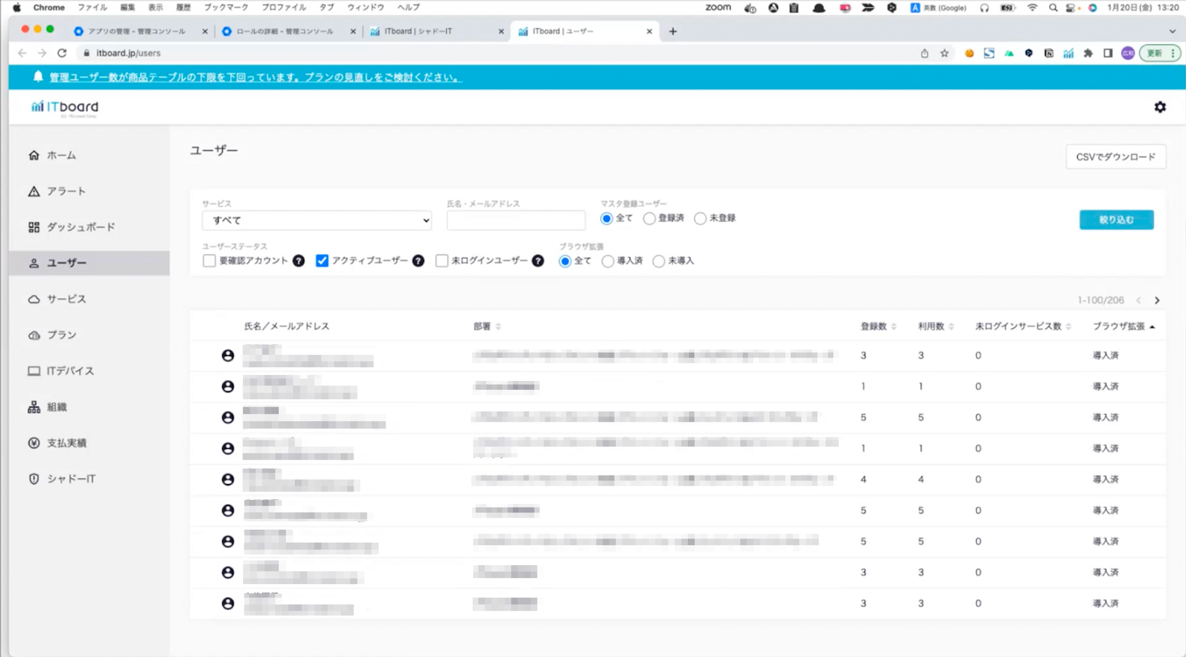This screenshot has height=657, width=1186.
Task: Click the 組織 sidebar icon
Action: pyautogui.click(x=34, y=407)
